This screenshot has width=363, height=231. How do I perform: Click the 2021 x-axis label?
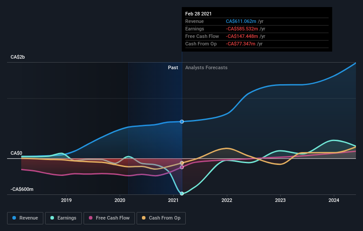click(173, 200)
